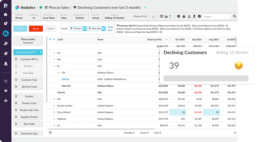Remove the Sales Rep level chip

tap(103, 28)
